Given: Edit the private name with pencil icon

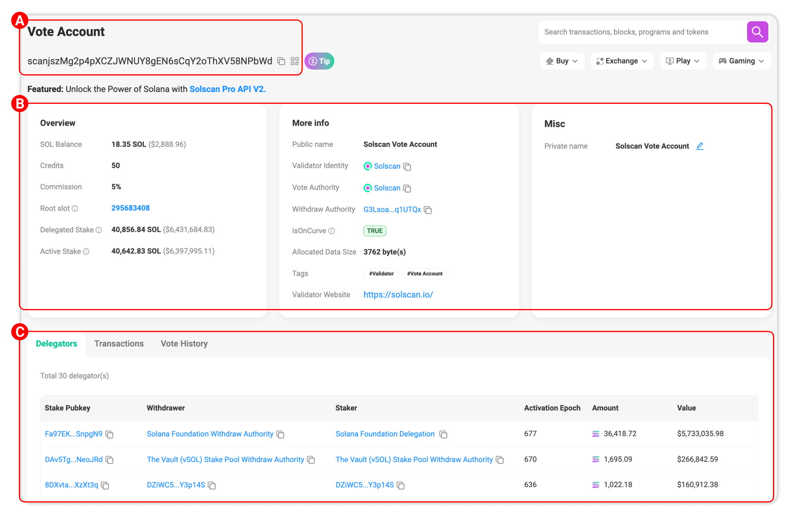Looking at the screenshot, I should [699, 146].
